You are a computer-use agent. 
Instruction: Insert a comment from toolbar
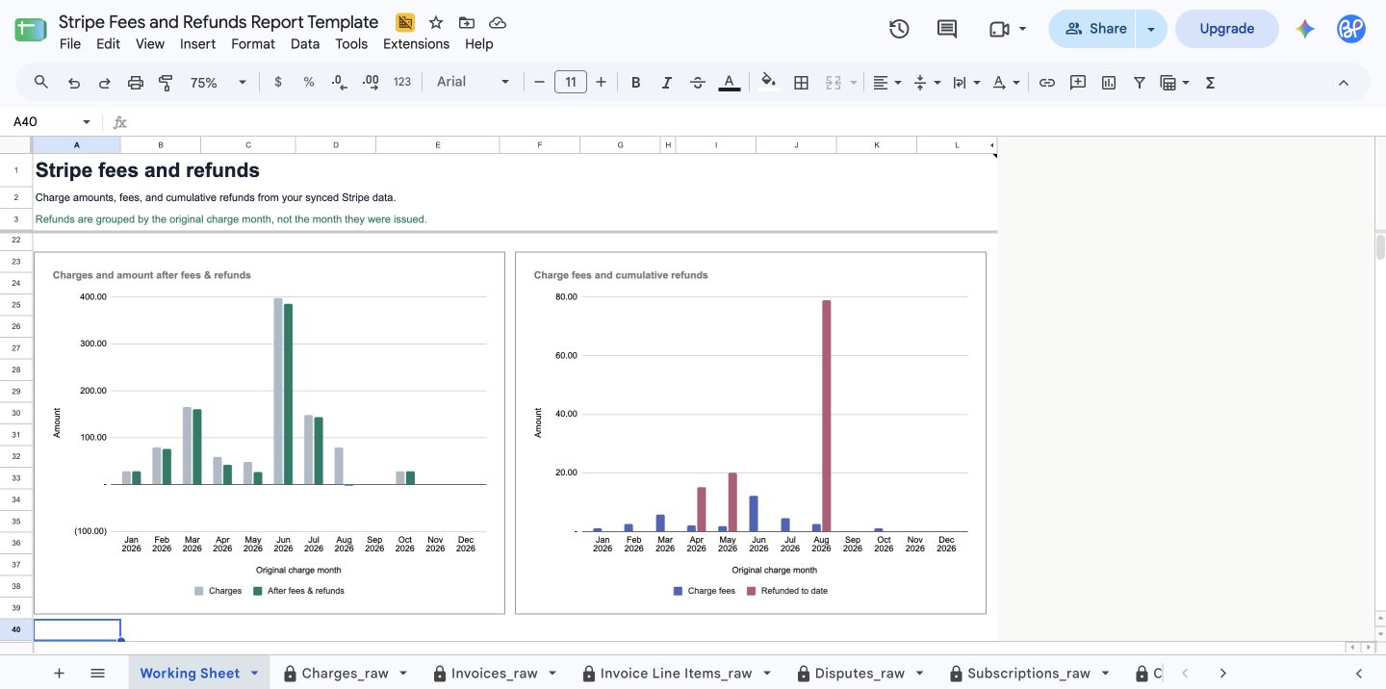[x=1078, y=83]
